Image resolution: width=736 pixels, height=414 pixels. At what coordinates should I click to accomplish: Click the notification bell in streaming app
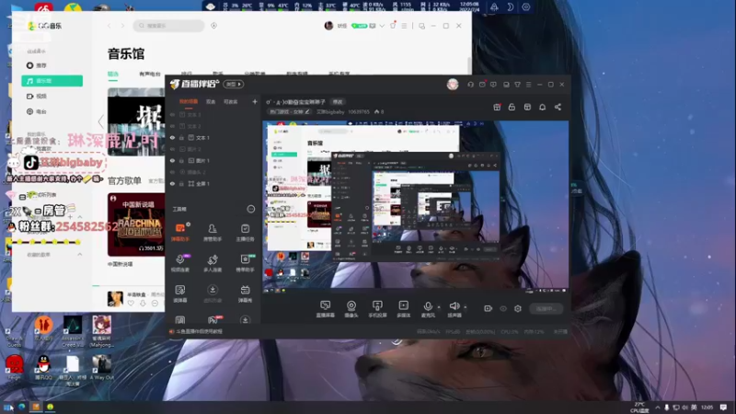pos(542,107)
